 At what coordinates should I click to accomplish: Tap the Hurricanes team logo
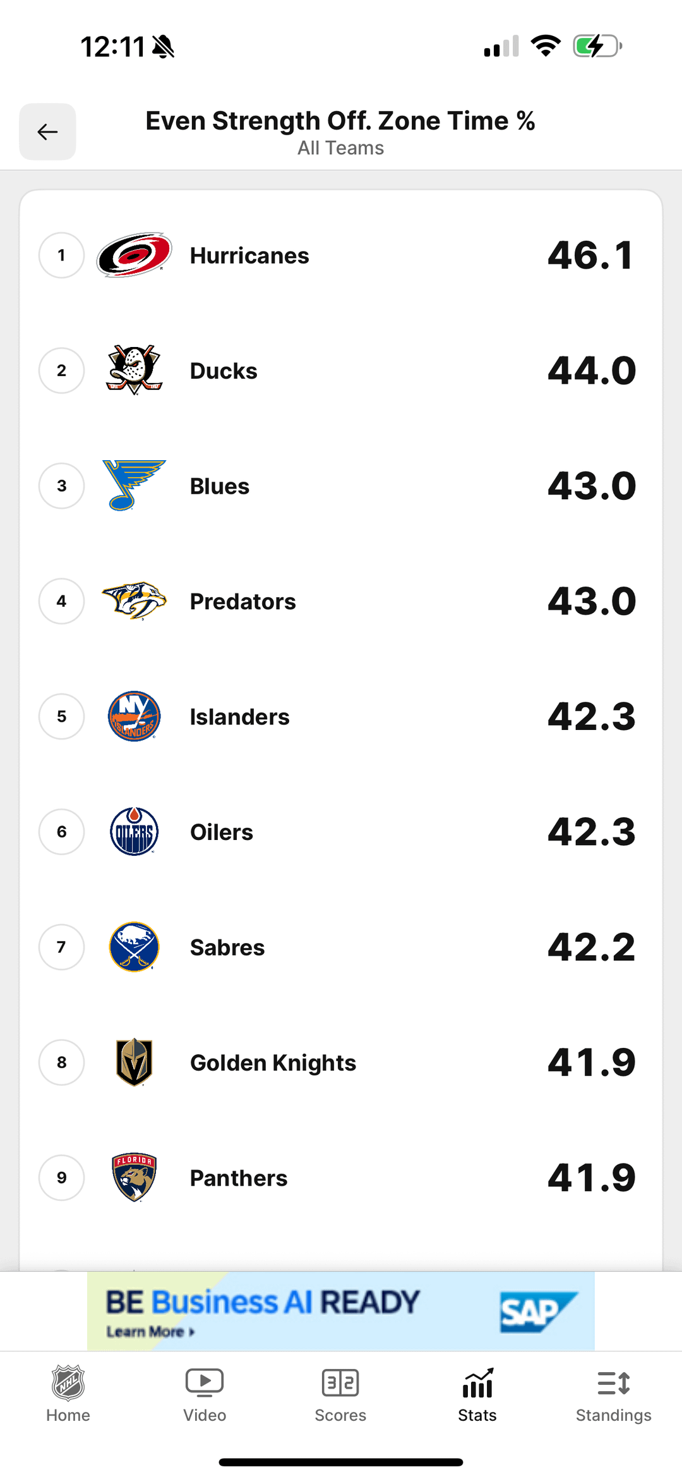[134, 255]
